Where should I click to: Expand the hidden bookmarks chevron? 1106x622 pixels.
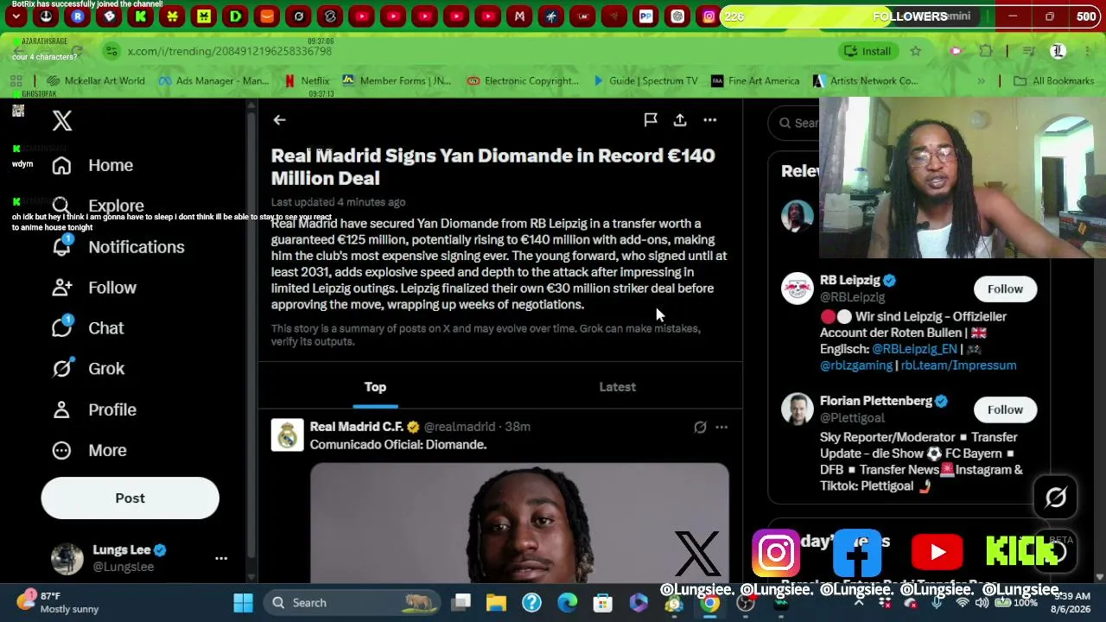tap(981, 81)
